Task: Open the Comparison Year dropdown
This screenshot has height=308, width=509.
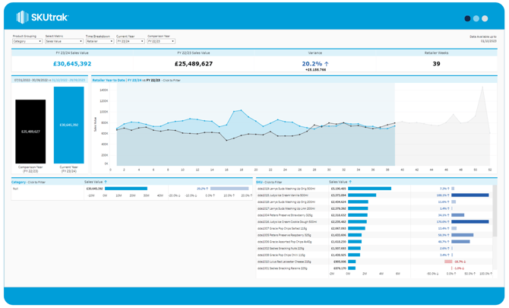Action: coord(161,41)
